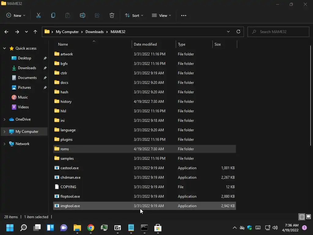Refresh the MAME32 folder view
313x235 pixels.
[x=238, y=32]
